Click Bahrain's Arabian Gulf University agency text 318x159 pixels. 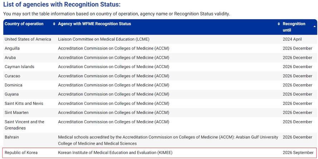(168, 140)
